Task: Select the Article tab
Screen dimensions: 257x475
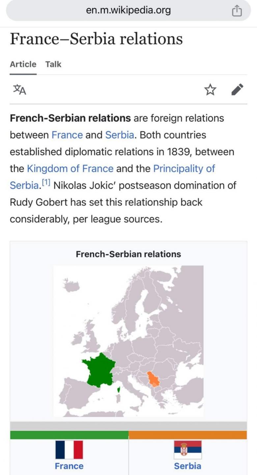Action: pyautogui.click(x=23, y=64)
